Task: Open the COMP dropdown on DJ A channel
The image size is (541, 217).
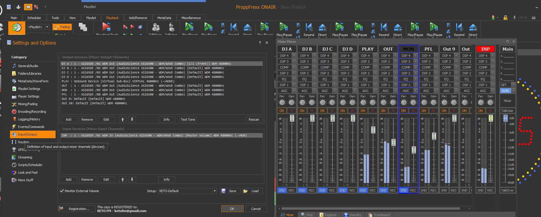Action: point(294,67)
